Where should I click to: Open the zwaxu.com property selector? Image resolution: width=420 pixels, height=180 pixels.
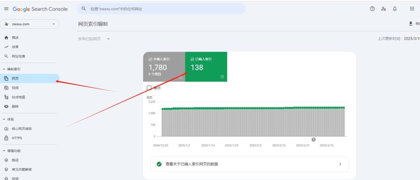click(x=30, y=24)
